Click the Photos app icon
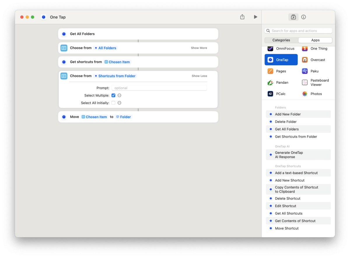Viewport: 350px width, 257px height. click(304, 94)
